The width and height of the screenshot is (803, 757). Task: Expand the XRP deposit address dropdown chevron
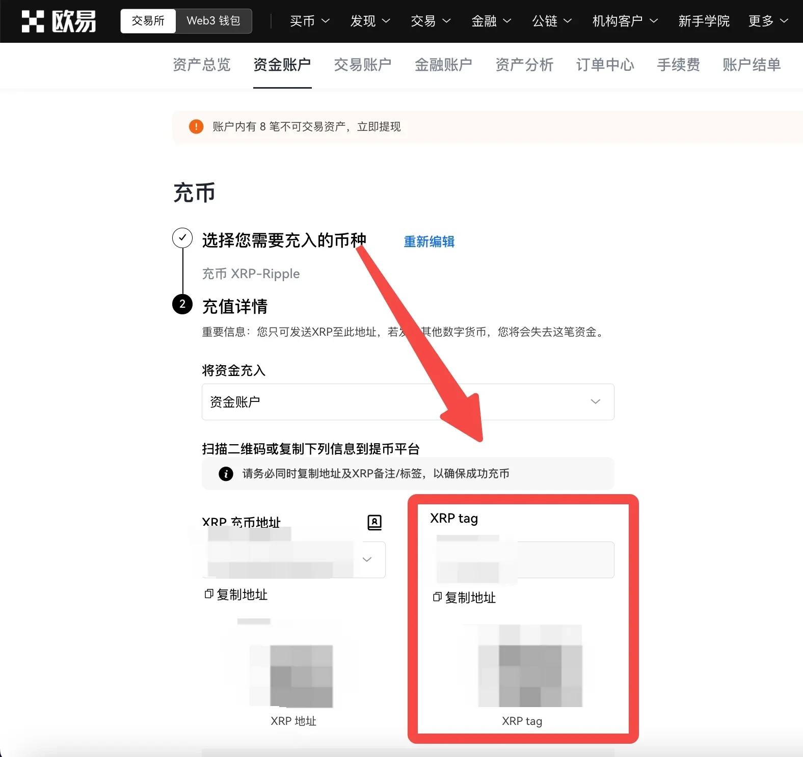pos(367,559)
